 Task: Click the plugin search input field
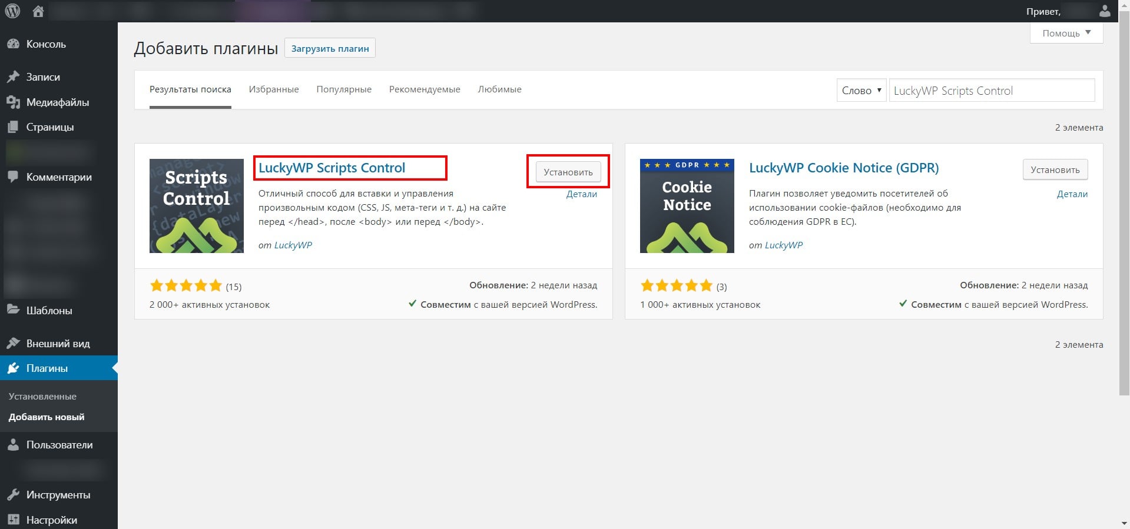pyautogui.click(x=991, y=91)
